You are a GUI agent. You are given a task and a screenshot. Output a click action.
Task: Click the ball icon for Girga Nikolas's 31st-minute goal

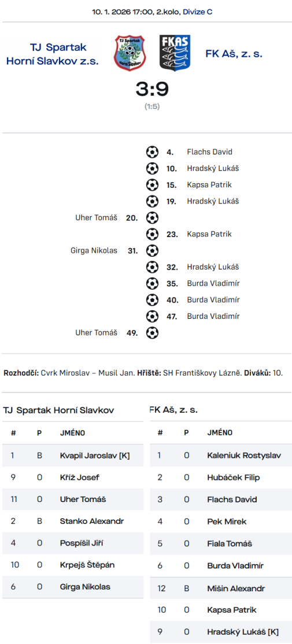tap(152, 250)
